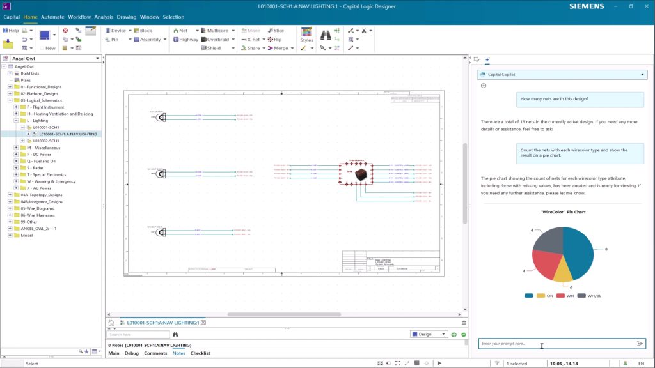The width and height of the screenshot is (655, 368).
Task: Open the Styles palette
Action: [x=306, y=34]
